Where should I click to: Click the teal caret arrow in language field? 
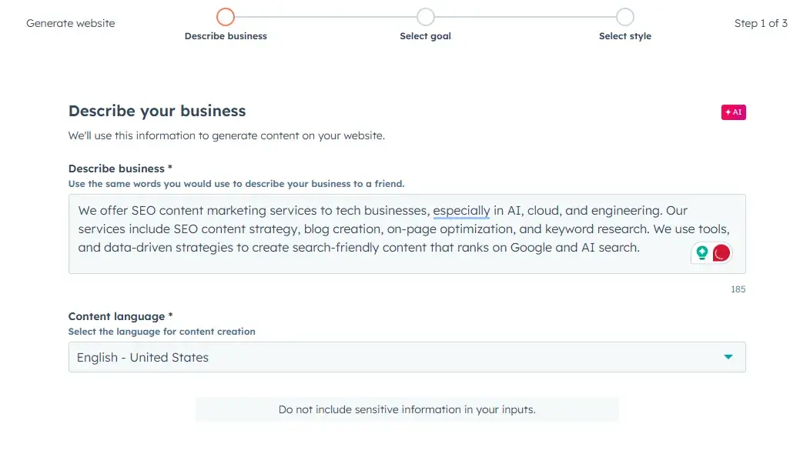pos(728,357)
